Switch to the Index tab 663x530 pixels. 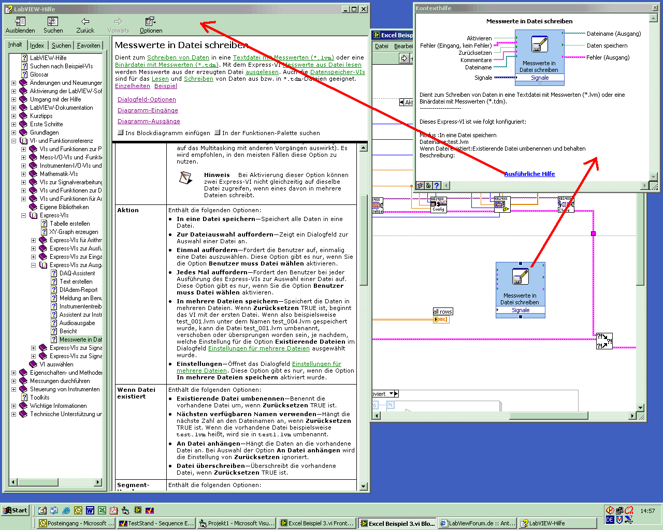pyautogui.click(x=37, y=46)
